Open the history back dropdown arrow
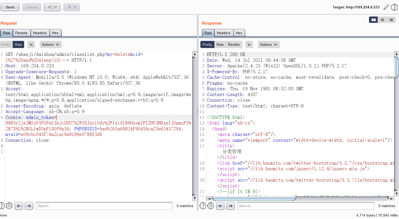The width and height of the screenshot is (399, 219). (56, 7)
